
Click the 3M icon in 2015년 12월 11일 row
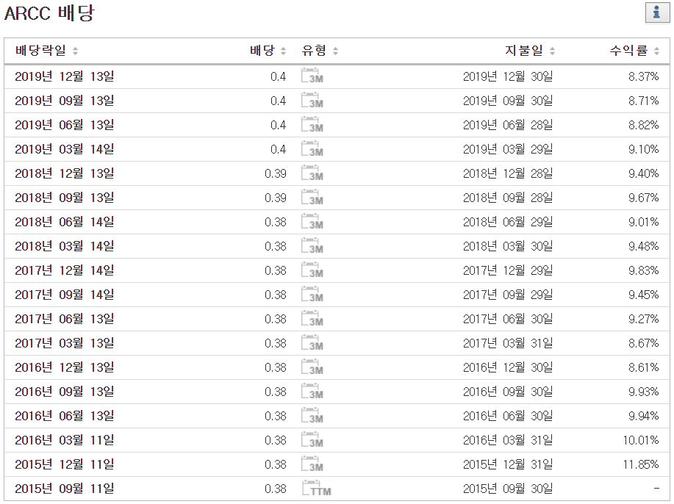[x=312, y=464]
